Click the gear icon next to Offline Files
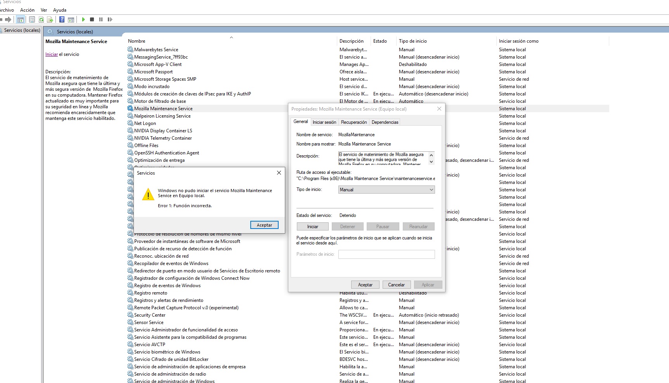Viewport: 669px width, 383px height. (130, 145)
